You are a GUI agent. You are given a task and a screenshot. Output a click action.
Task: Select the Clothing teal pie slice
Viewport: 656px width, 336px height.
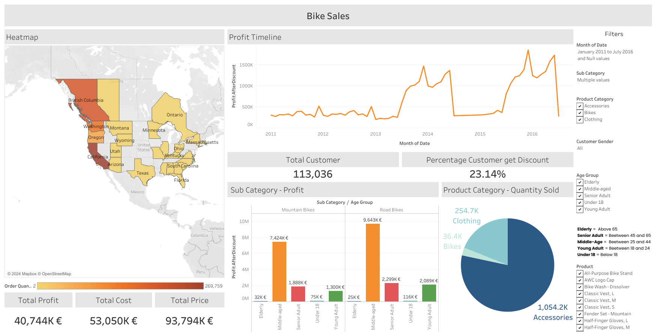pyautogui.click(x=490, y=238)
